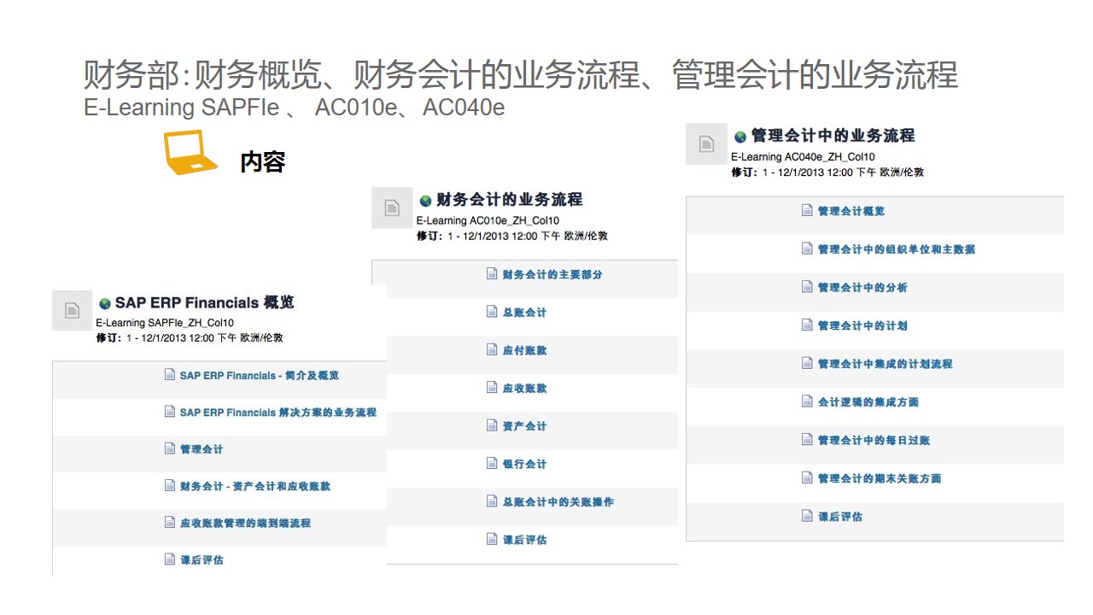1093x615 pixels.
Task: Click the page icon beside 管理会计概览
Action: (807, 210)
